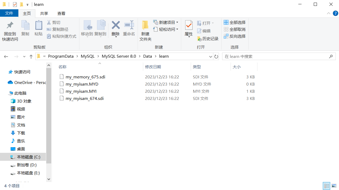Open the recent locations dropdown arrow

(24, 57)
